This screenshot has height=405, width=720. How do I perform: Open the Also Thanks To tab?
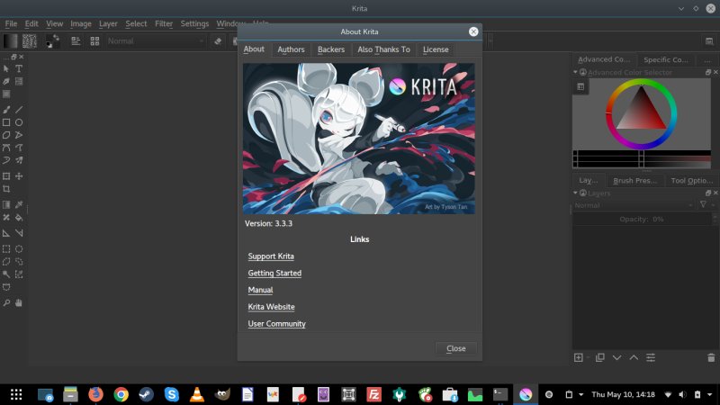384,49
